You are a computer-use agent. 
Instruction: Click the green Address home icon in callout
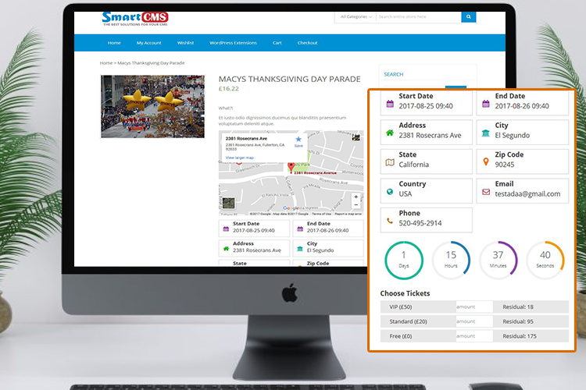(390, 133)
